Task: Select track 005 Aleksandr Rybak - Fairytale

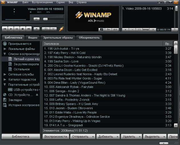Action: click(108, 87)
